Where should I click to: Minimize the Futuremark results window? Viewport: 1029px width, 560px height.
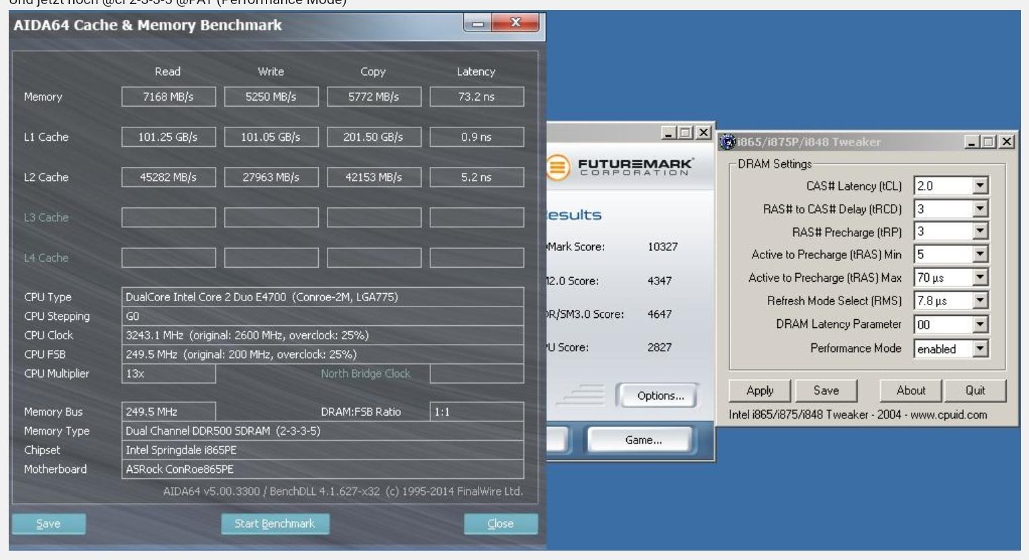[x=669, y=133]
